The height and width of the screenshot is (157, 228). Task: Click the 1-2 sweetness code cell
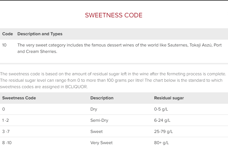[6, 120]
